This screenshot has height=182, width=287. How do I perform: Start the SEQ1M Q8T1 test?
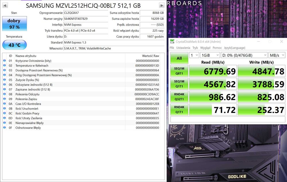179,71
